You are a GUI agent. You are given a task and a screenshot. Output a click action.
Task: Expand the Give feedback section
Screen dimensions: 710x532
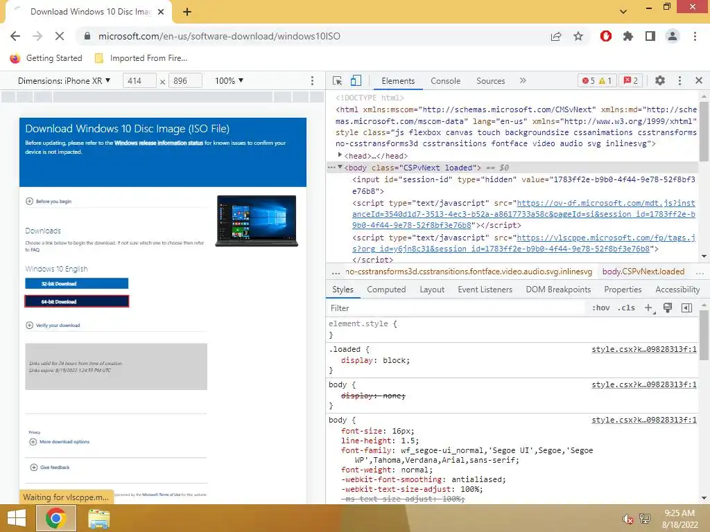[x=50, y=468]
